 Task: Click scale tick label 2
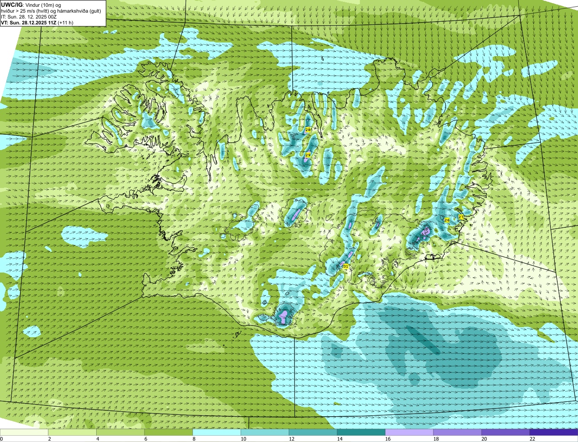point(49,439)
